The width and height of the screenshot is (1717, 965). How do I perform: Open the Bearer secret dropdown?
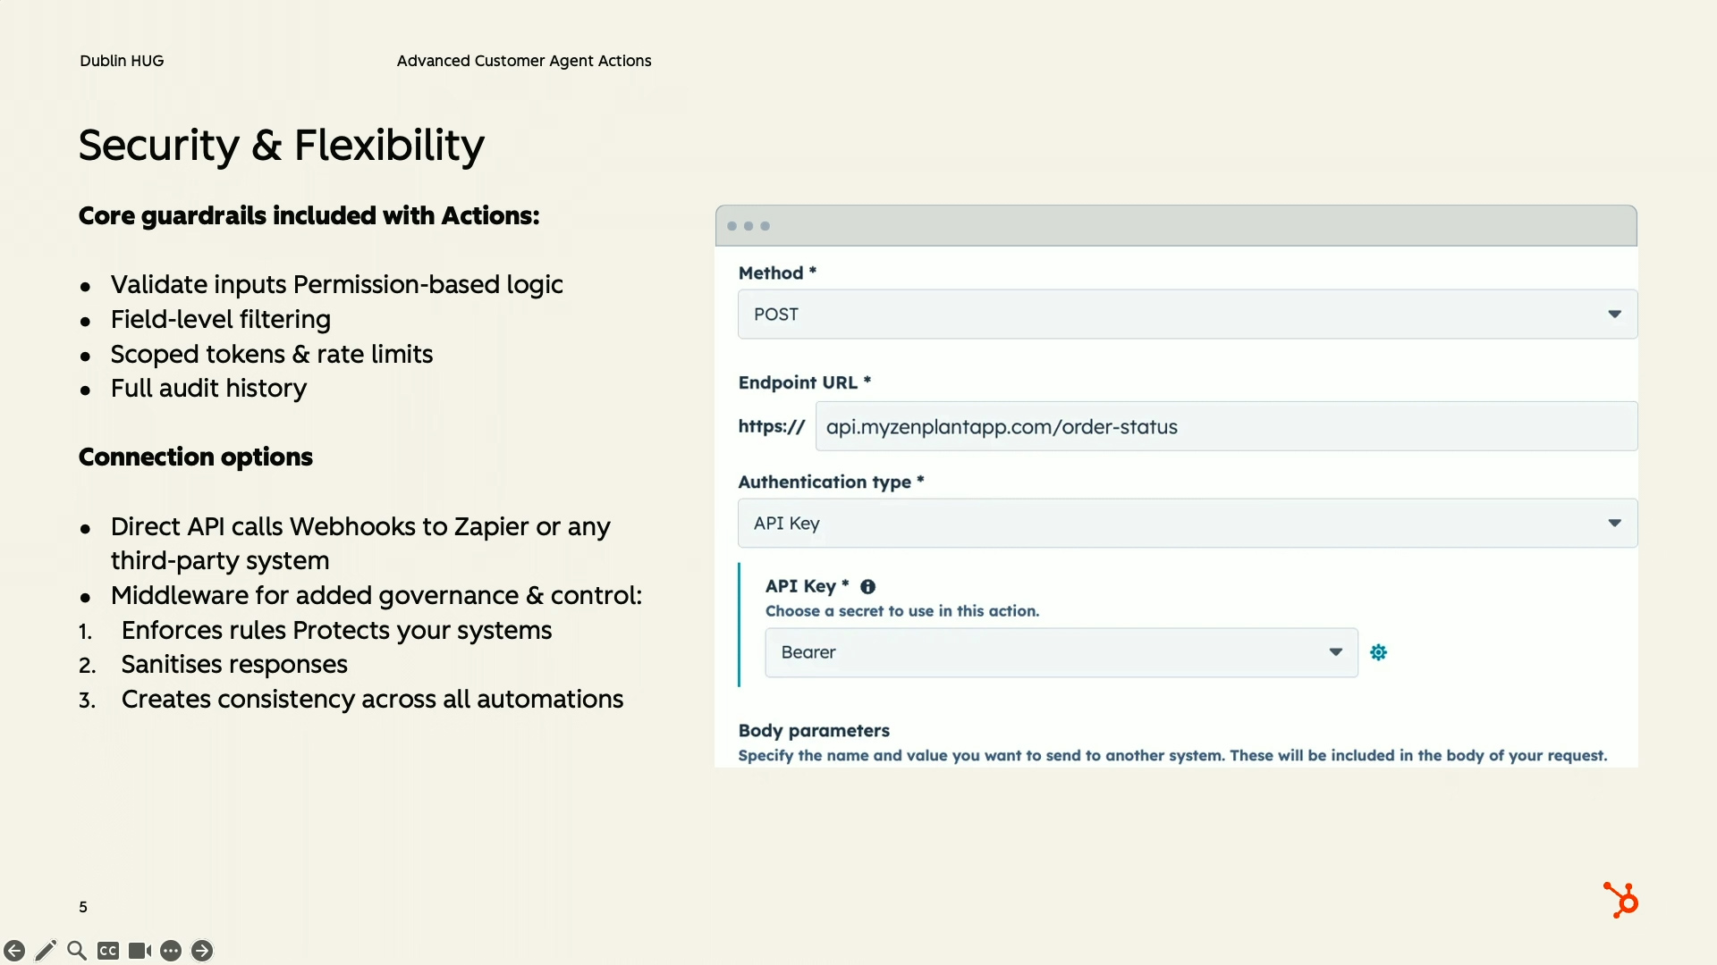(1061, 652)
